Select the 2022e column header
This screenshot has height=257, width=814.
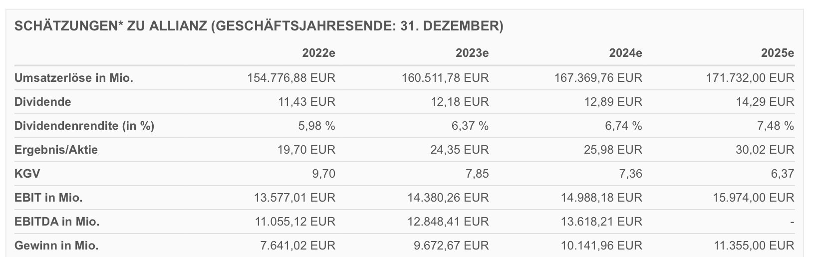tap(318, 53)
